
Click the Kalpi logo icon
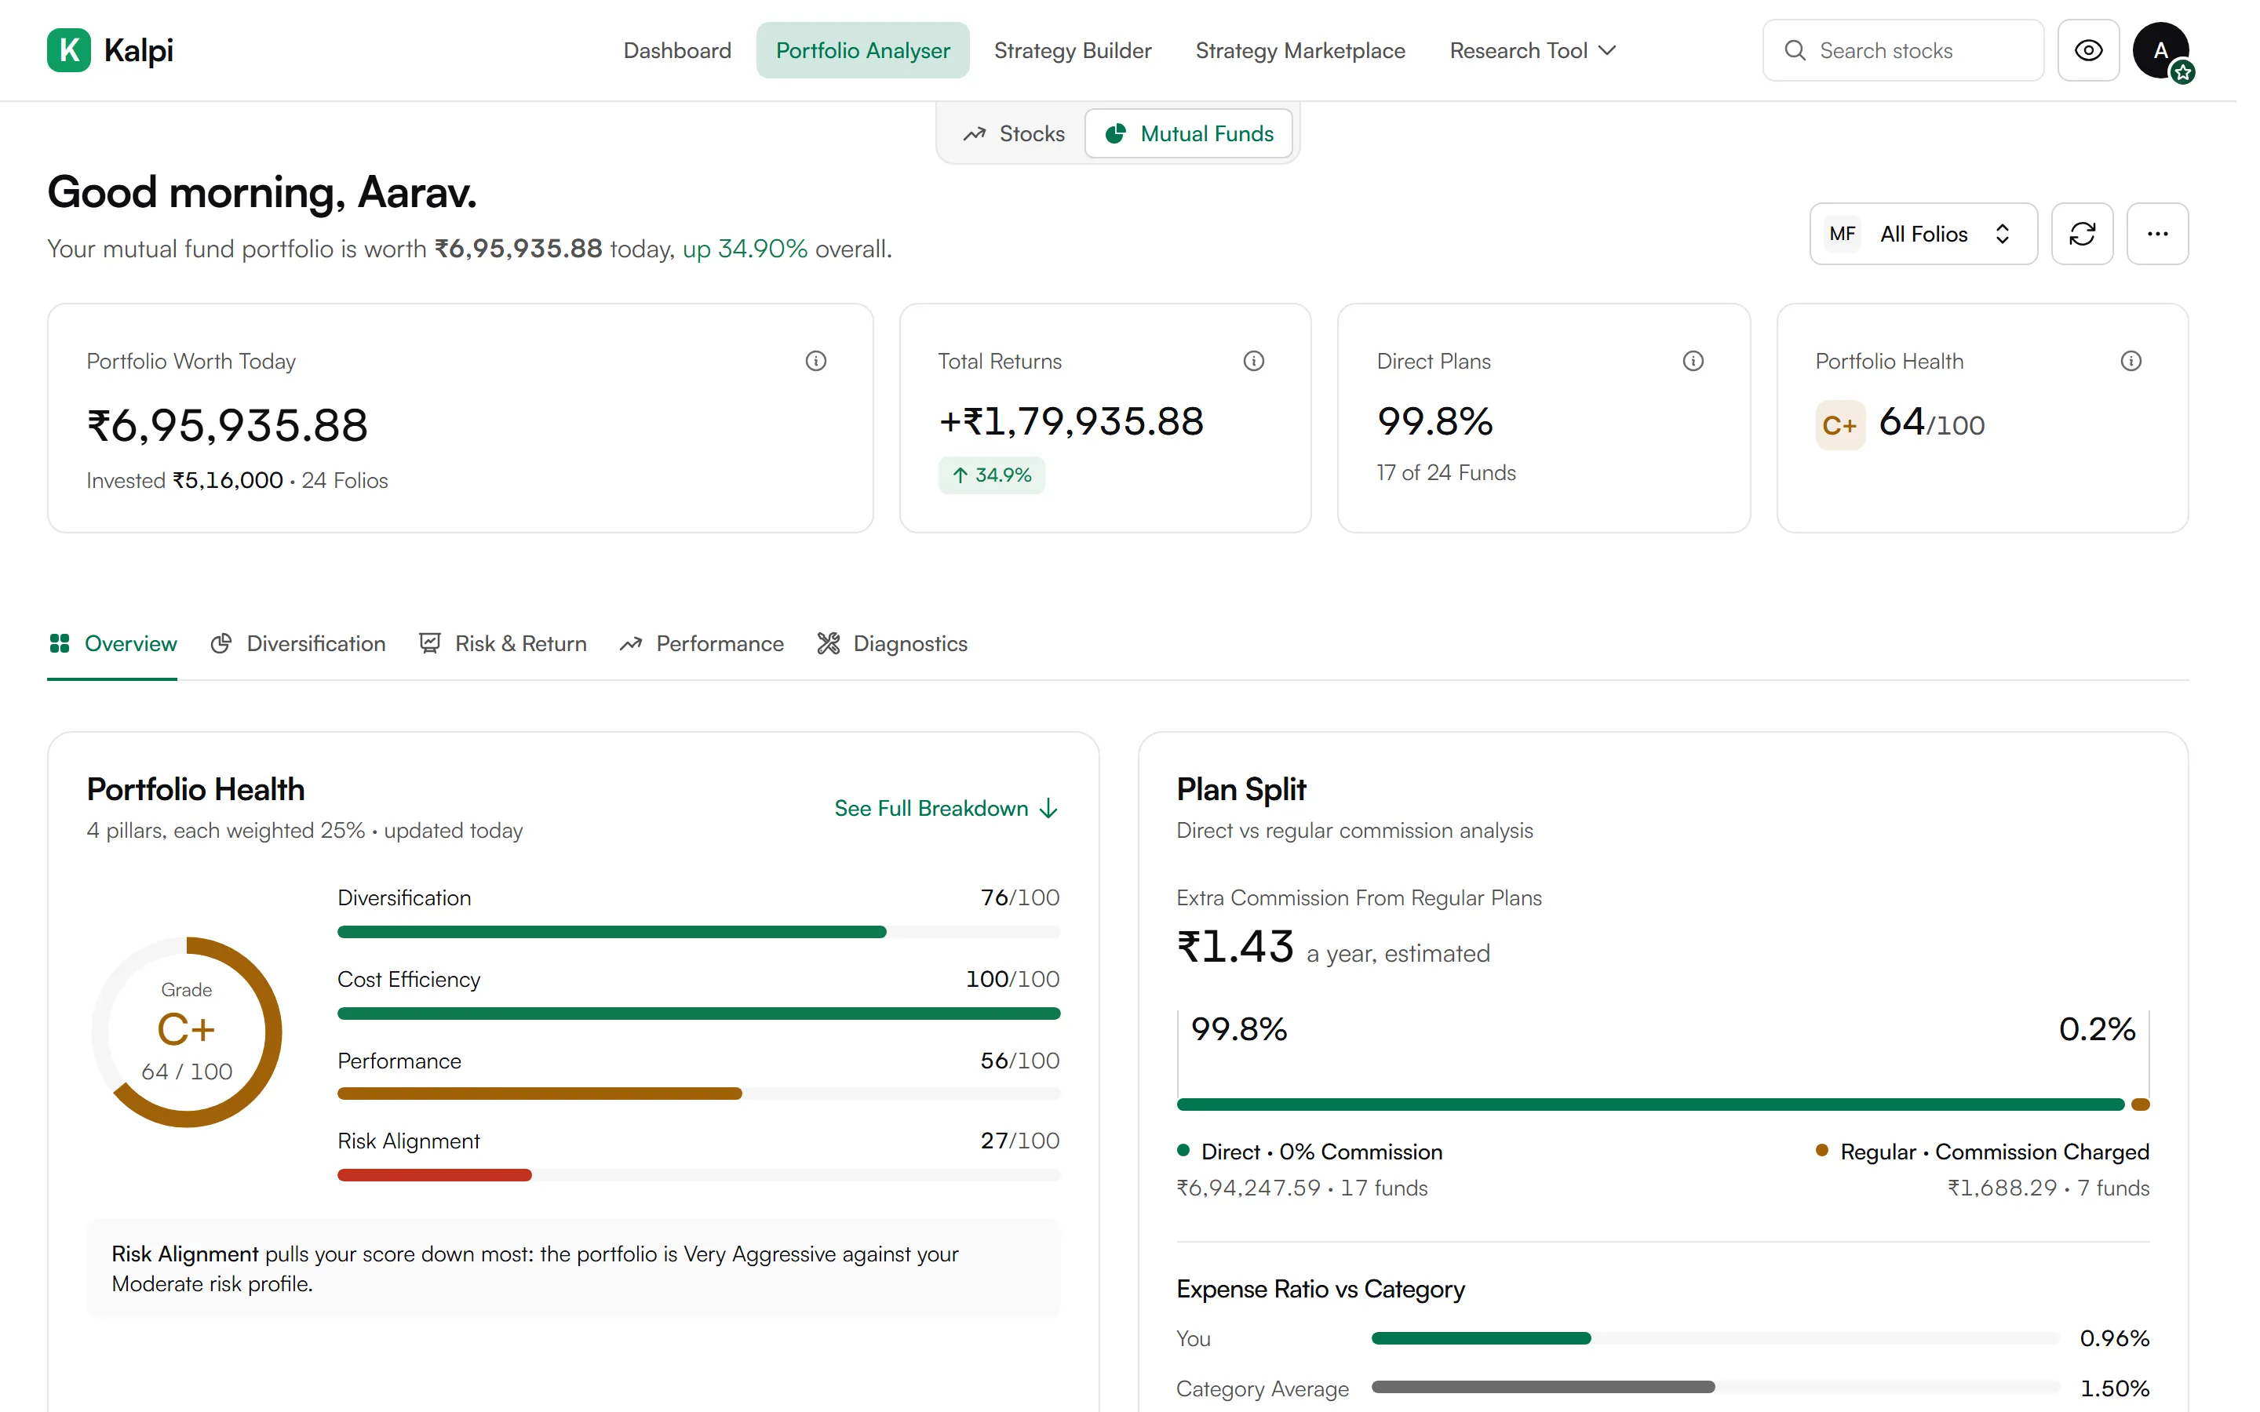[x=69, y=50]
